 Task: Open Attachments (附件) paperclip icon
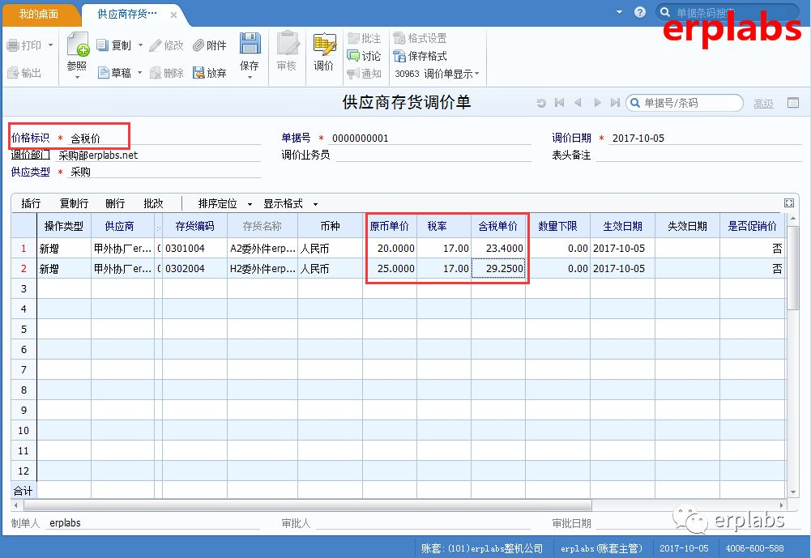pyautogui.click(x=198, y=45)
